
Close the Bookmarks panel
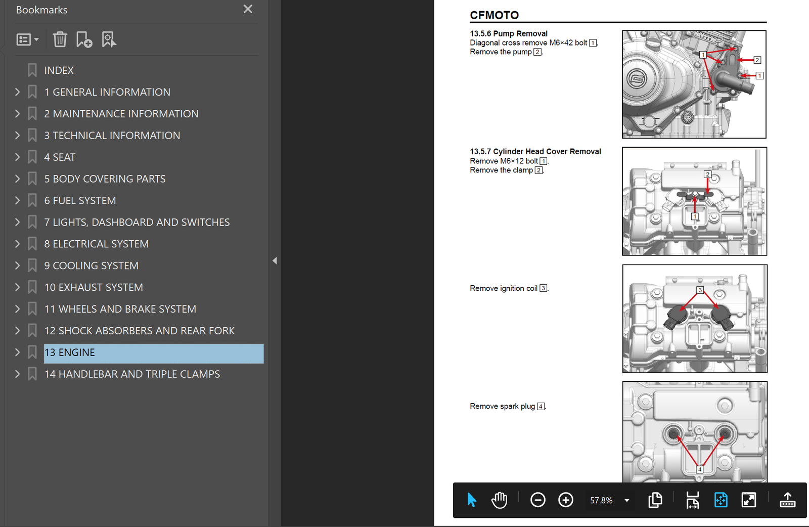click(x=248, y=9)
